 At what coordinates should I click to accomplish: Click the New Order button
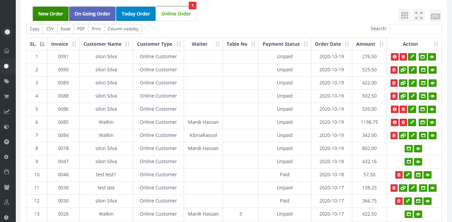click(x=51, y=14)
